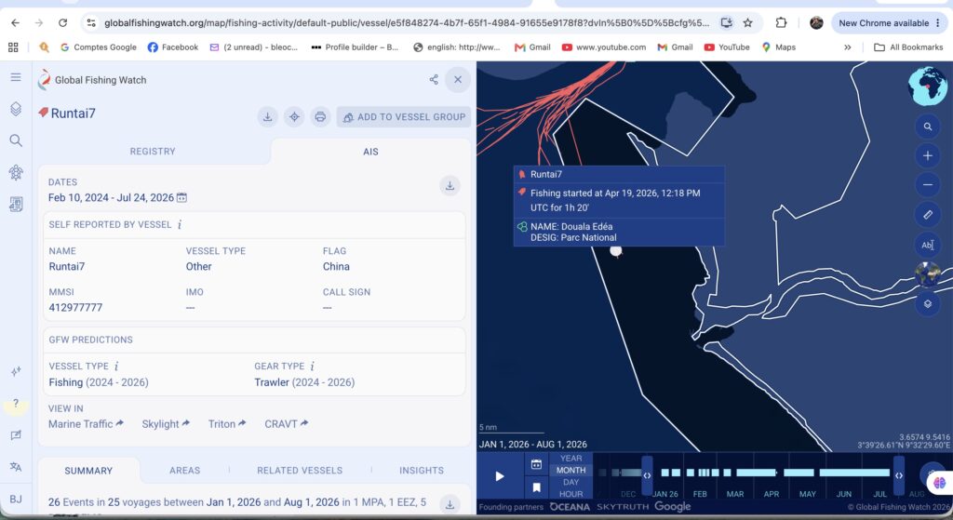View vessel in Marine Traffic
Screen dimensions: 953x520
tap(86, 424)
